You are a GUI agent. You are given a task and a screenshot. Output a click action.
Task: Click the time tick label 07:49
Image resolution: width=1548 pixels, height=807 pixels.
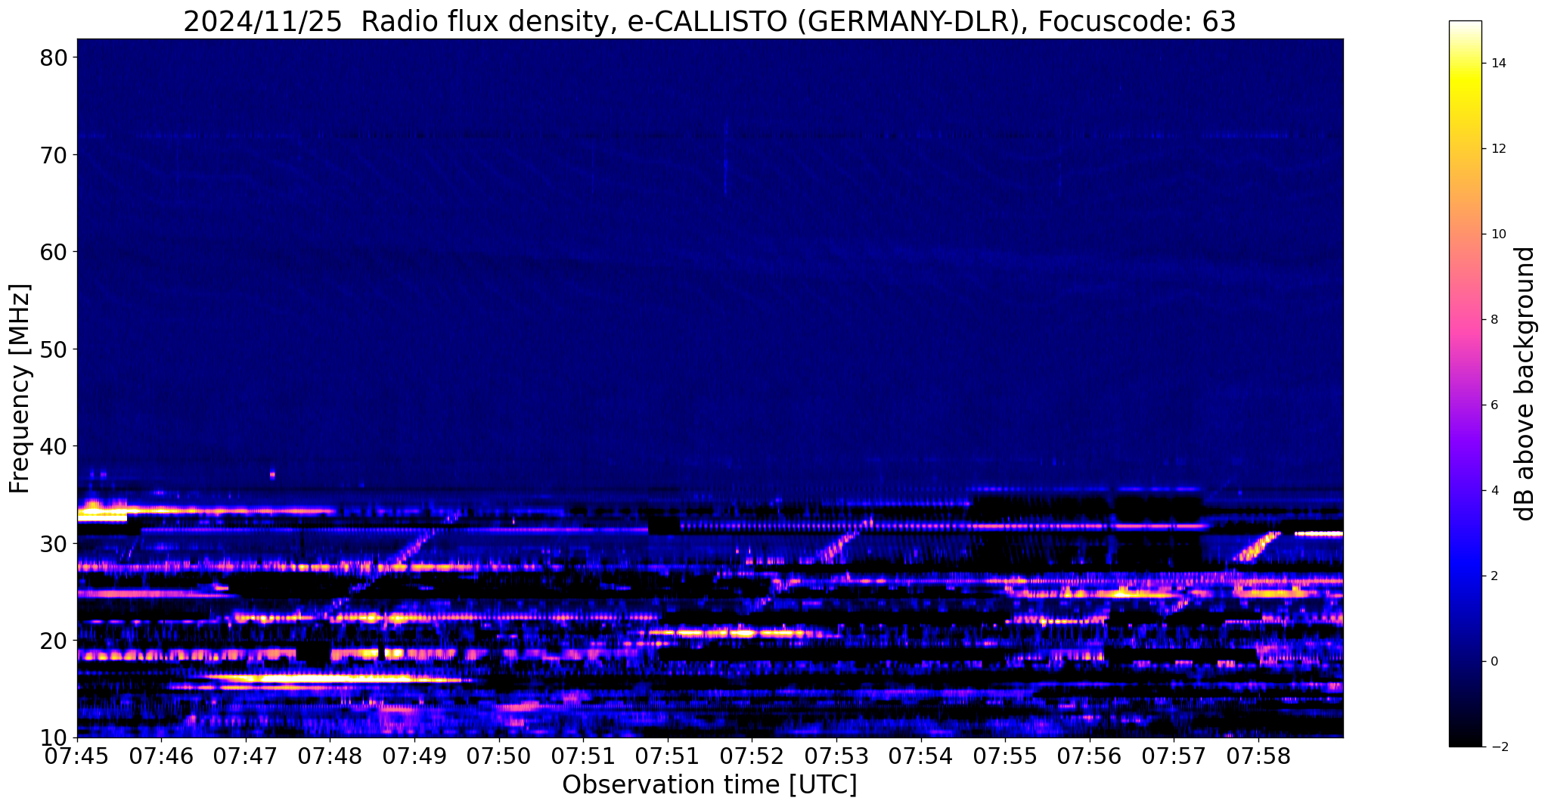(414, 756)
